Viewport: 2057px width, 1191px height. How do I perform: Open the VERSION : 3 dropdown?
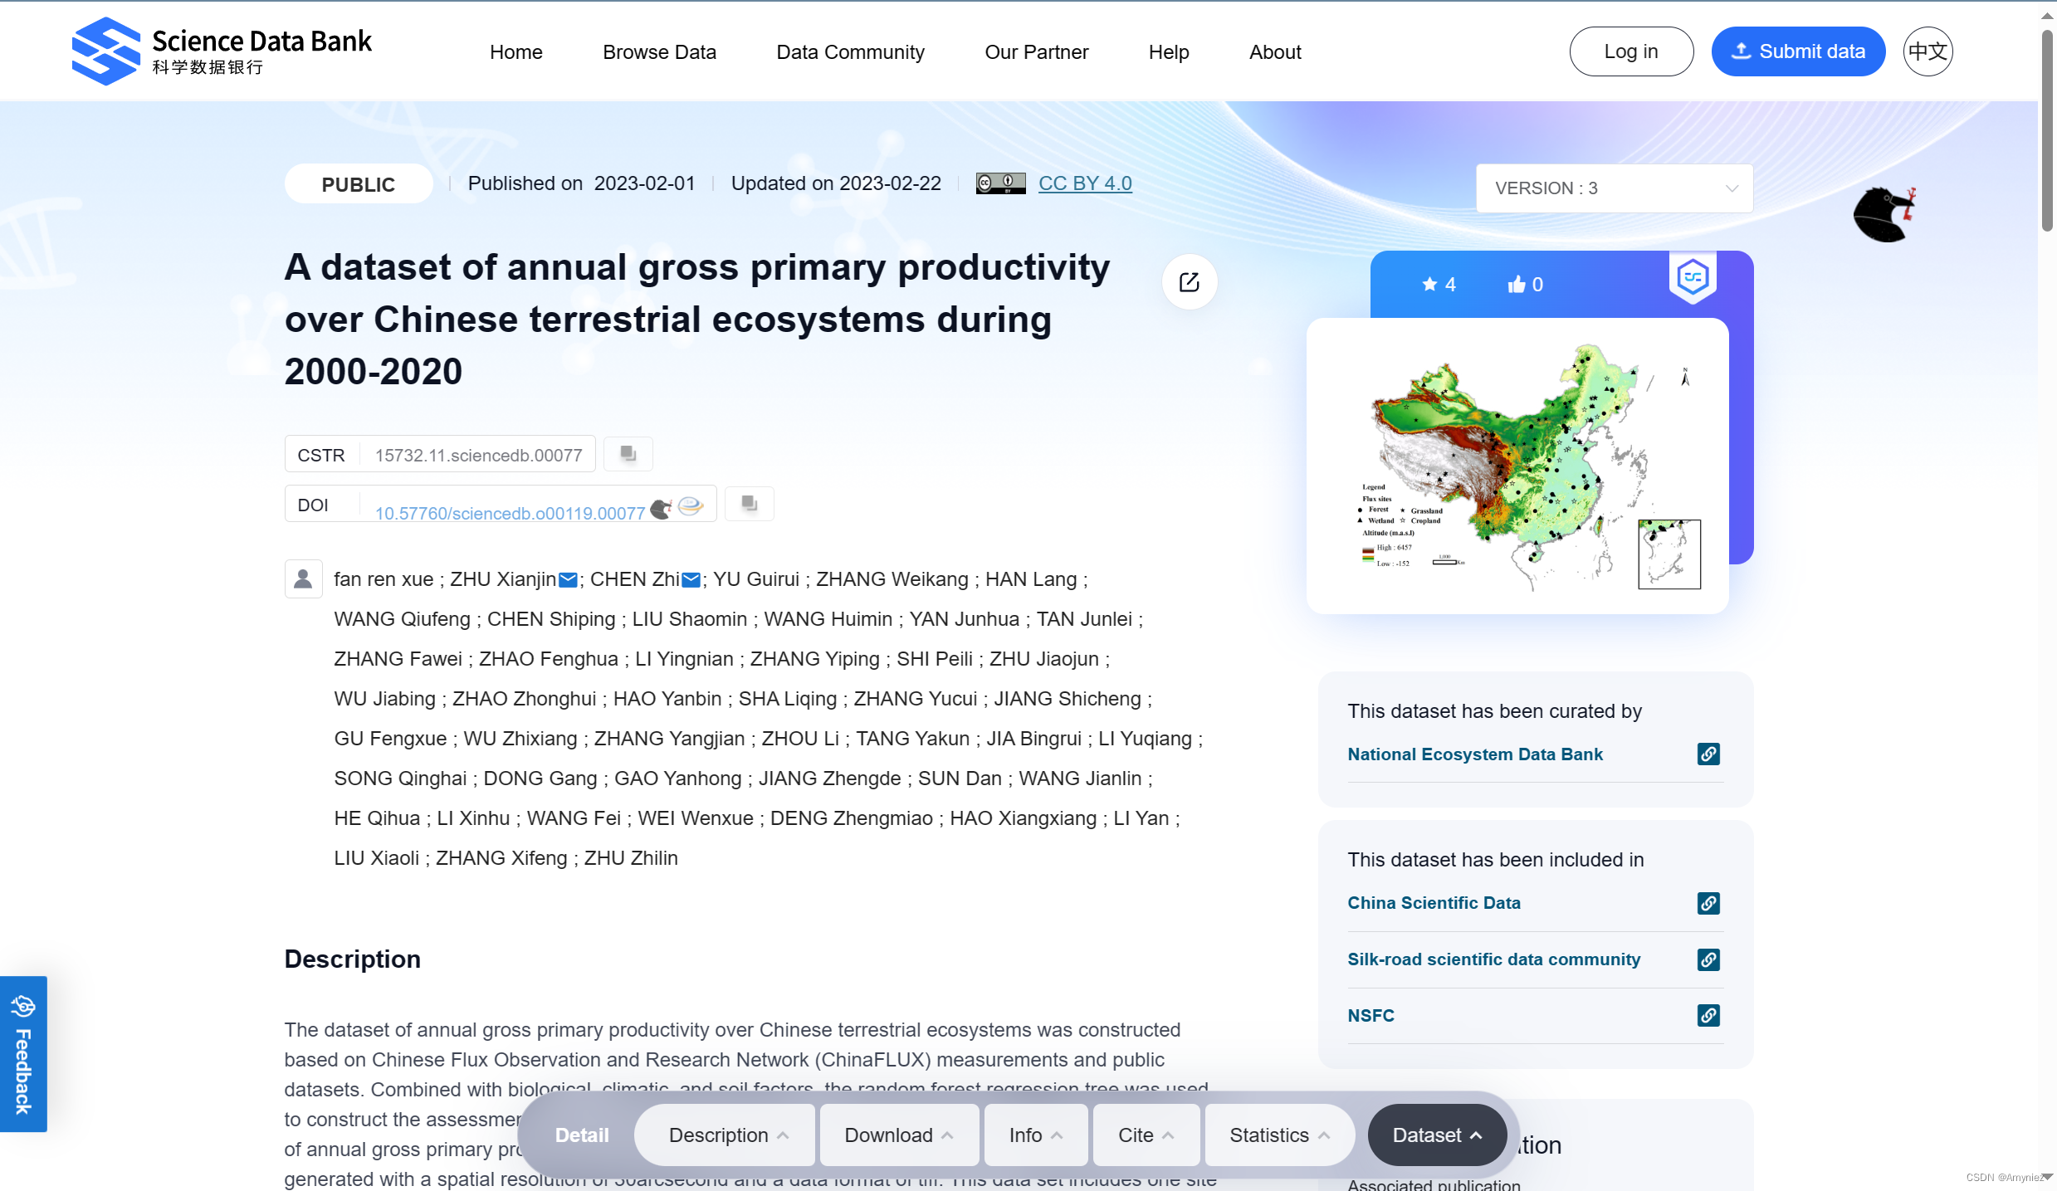pos(1614,188)
